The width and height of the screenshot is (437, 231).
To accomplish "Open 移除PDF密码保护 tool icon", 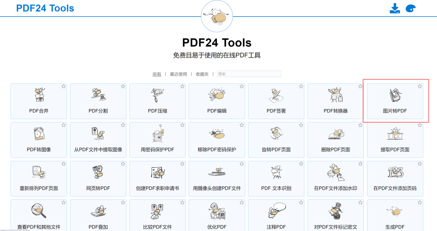I will 217,134.
